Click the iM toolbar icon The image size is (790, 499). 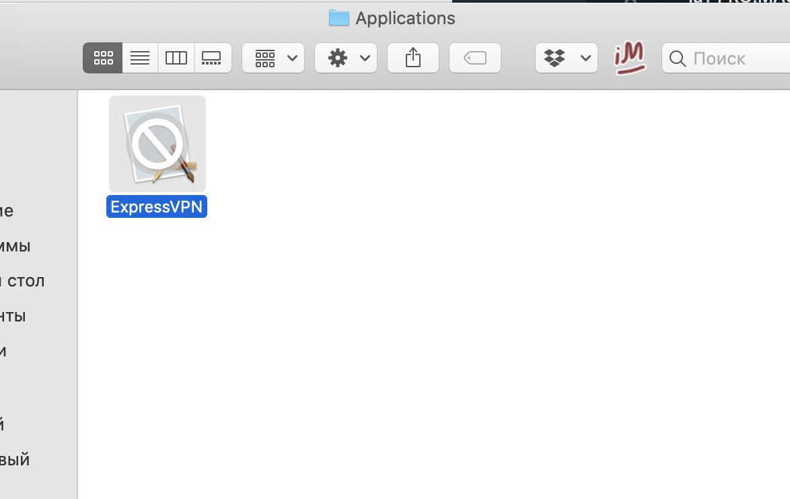[629, 58]
